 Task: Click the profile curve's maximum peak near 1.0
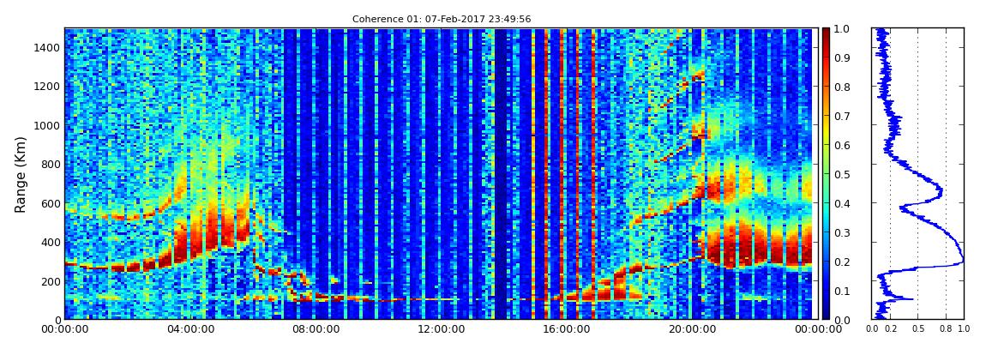coord(961,261)
